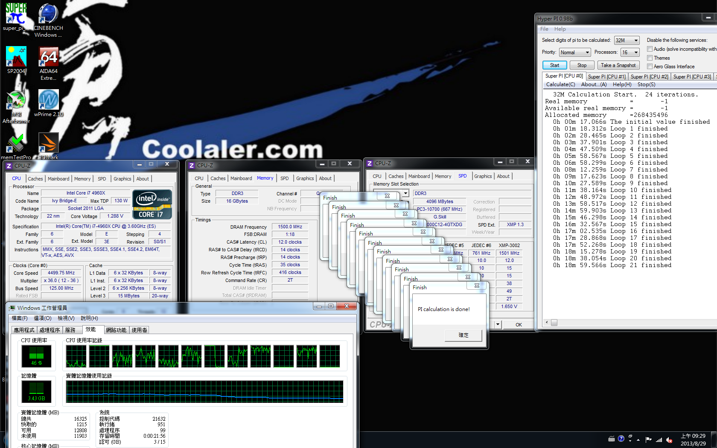Click the middle CPU-Z window title icon

pos(192,165)
